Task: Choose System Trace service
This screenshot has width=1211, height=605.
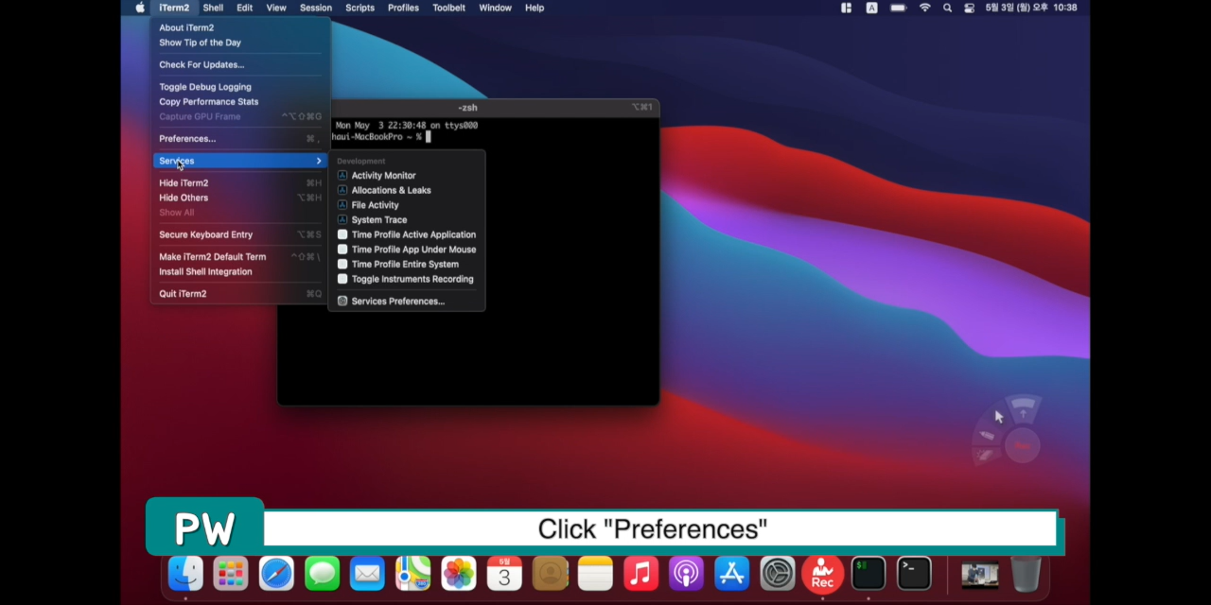Action: coord(407,220)
